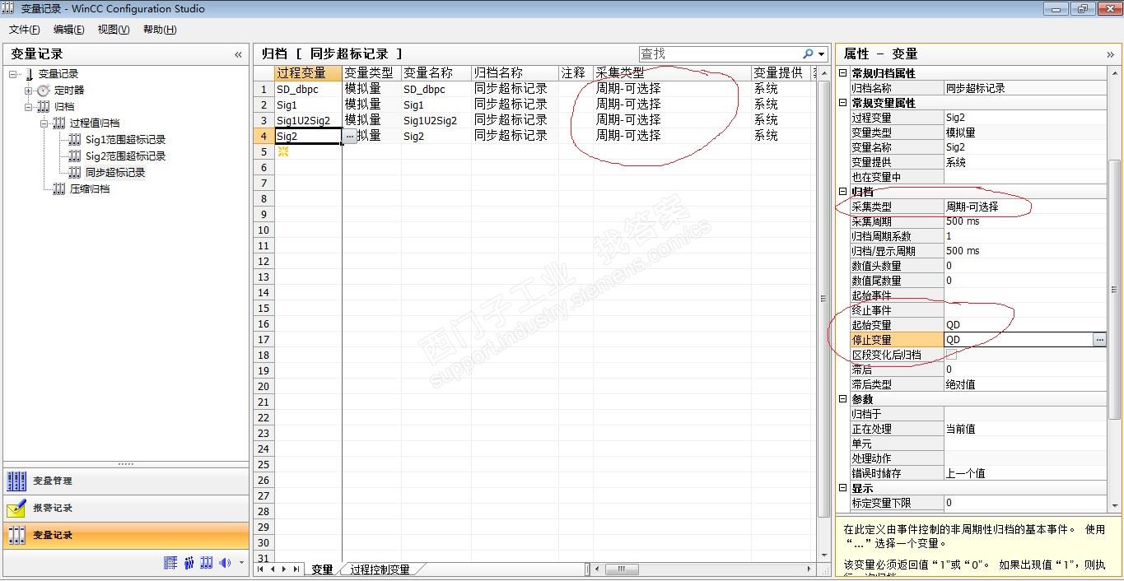Open the Sig2范围超标记录 archive icon
This screenshot has width=1124, height=581.
click(75, 156)
